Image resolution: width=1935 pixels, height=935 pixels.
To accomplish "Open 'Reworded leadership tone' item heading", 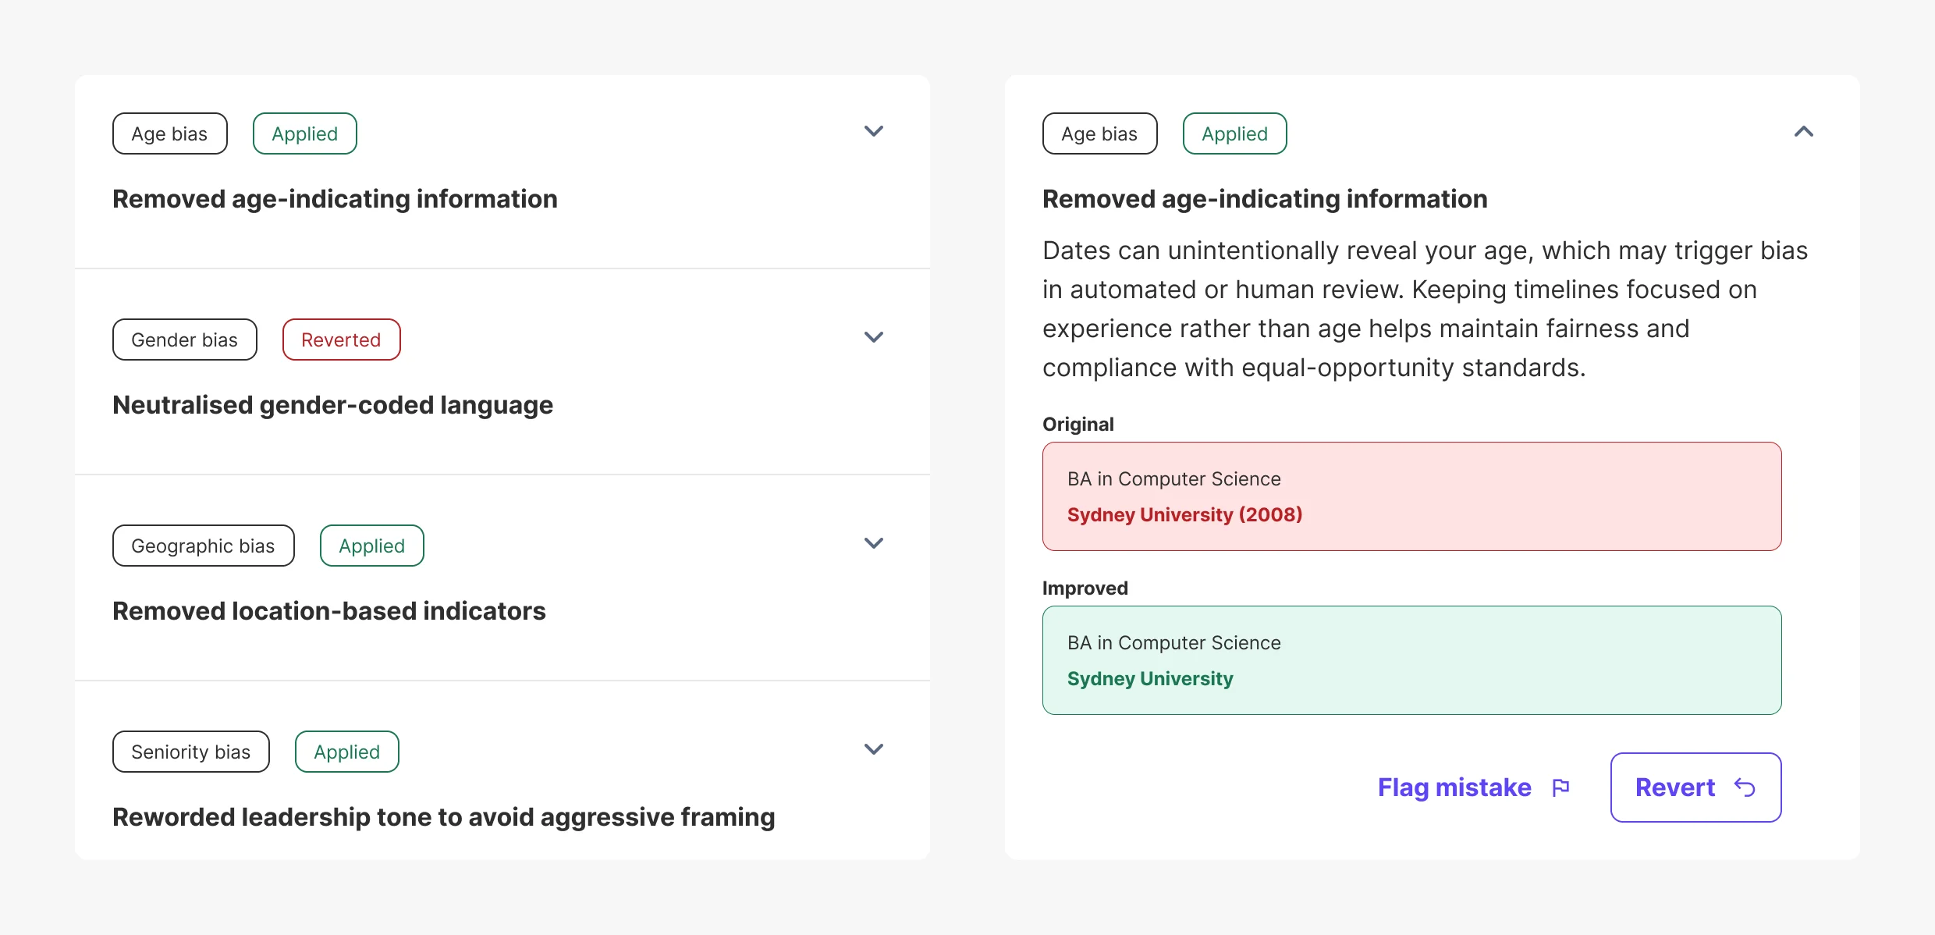I will 443,817.
